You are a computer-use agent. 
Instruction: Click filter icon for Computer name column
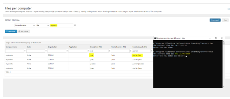point(25,51)
